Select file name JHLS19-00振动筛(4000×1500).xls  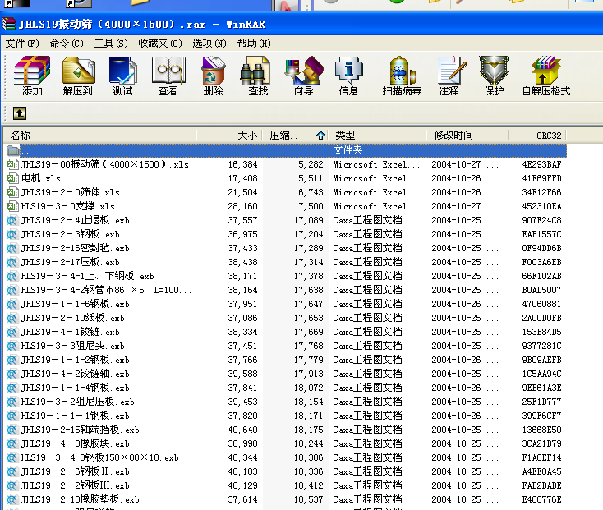click(x=105, y=164)
